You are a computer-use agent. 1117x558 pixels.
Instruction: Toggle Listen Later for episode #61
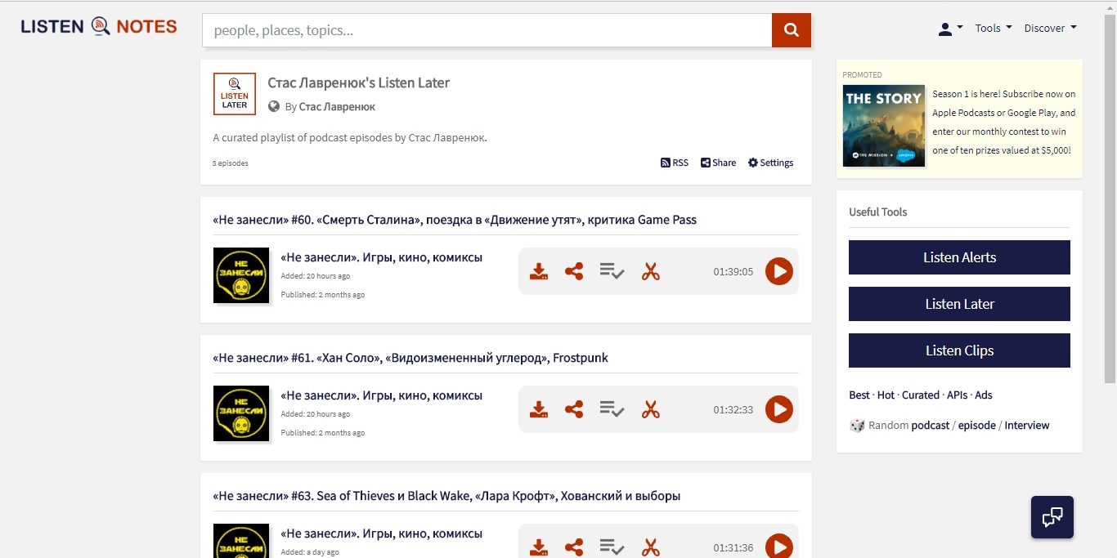click(612, 409)
